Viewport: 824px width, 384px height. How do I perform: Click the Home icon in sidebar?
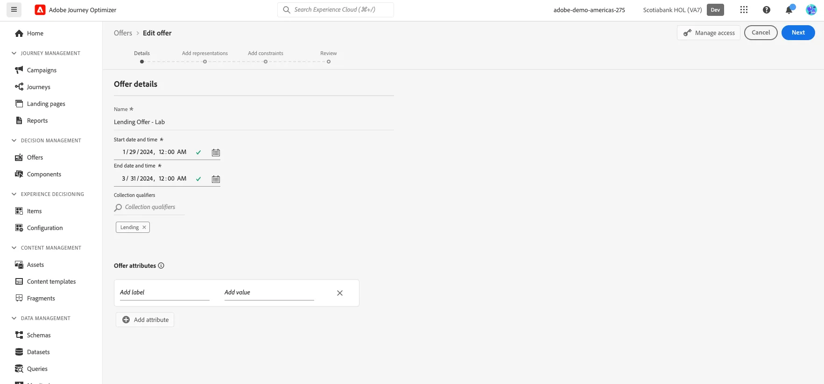(x=19, y=33)
